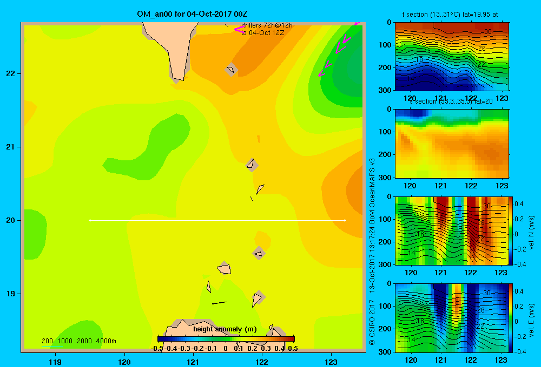The width and height of the screenshot is (541, 367).
Task: Click longitude tick label 120 on the main map axis
Action: point(124,362)
